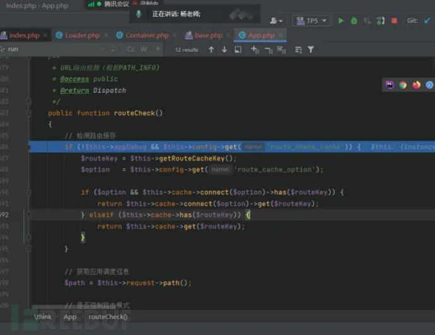435x335 pixels.
Task: Click the '12 results' search count
Action: [187, 50]
